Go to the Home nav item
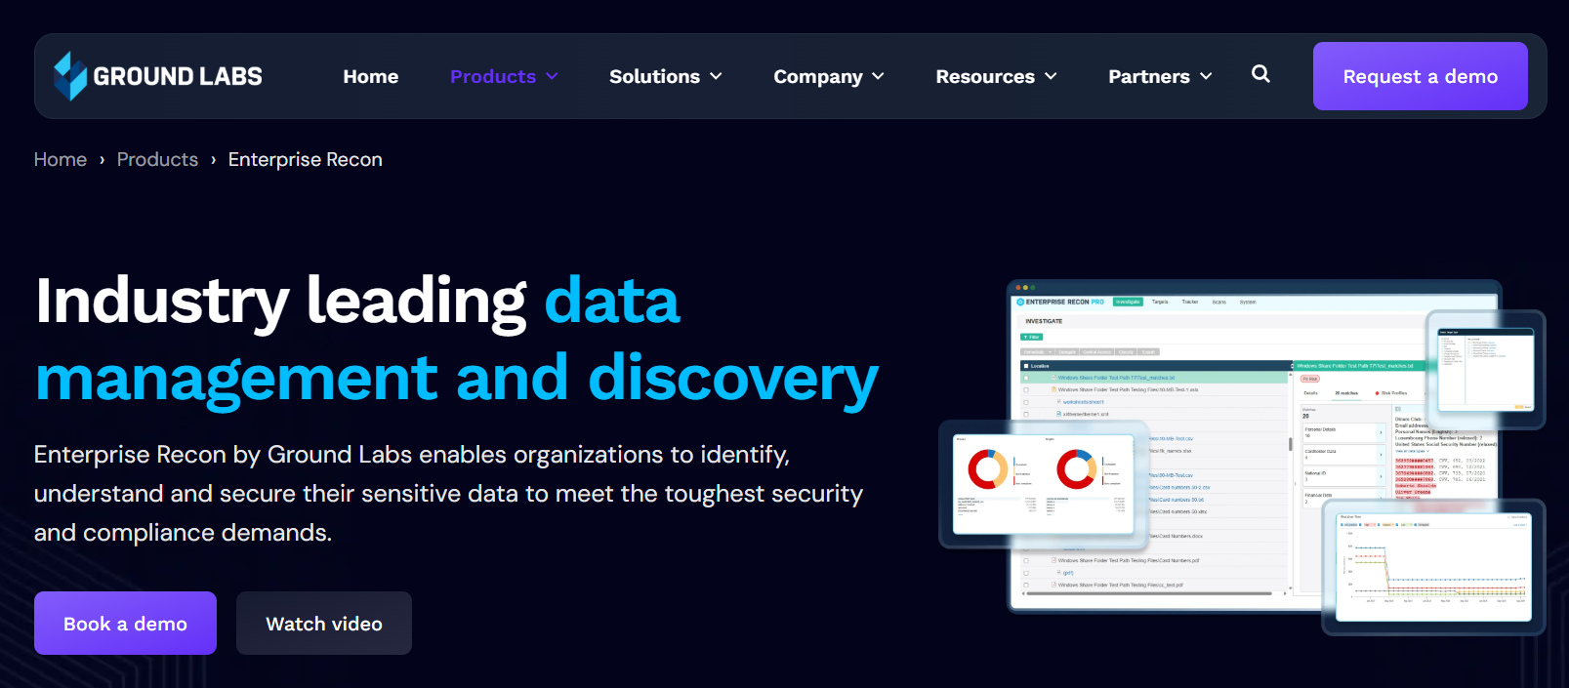This screenshot has height=688, width=1569. point(371,76)
